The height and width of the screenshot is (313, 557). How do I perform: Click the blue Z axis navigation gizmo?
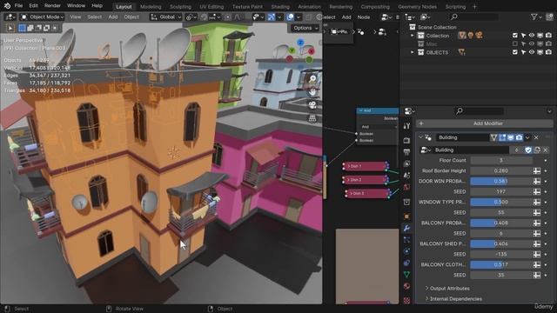click(300, 43)
